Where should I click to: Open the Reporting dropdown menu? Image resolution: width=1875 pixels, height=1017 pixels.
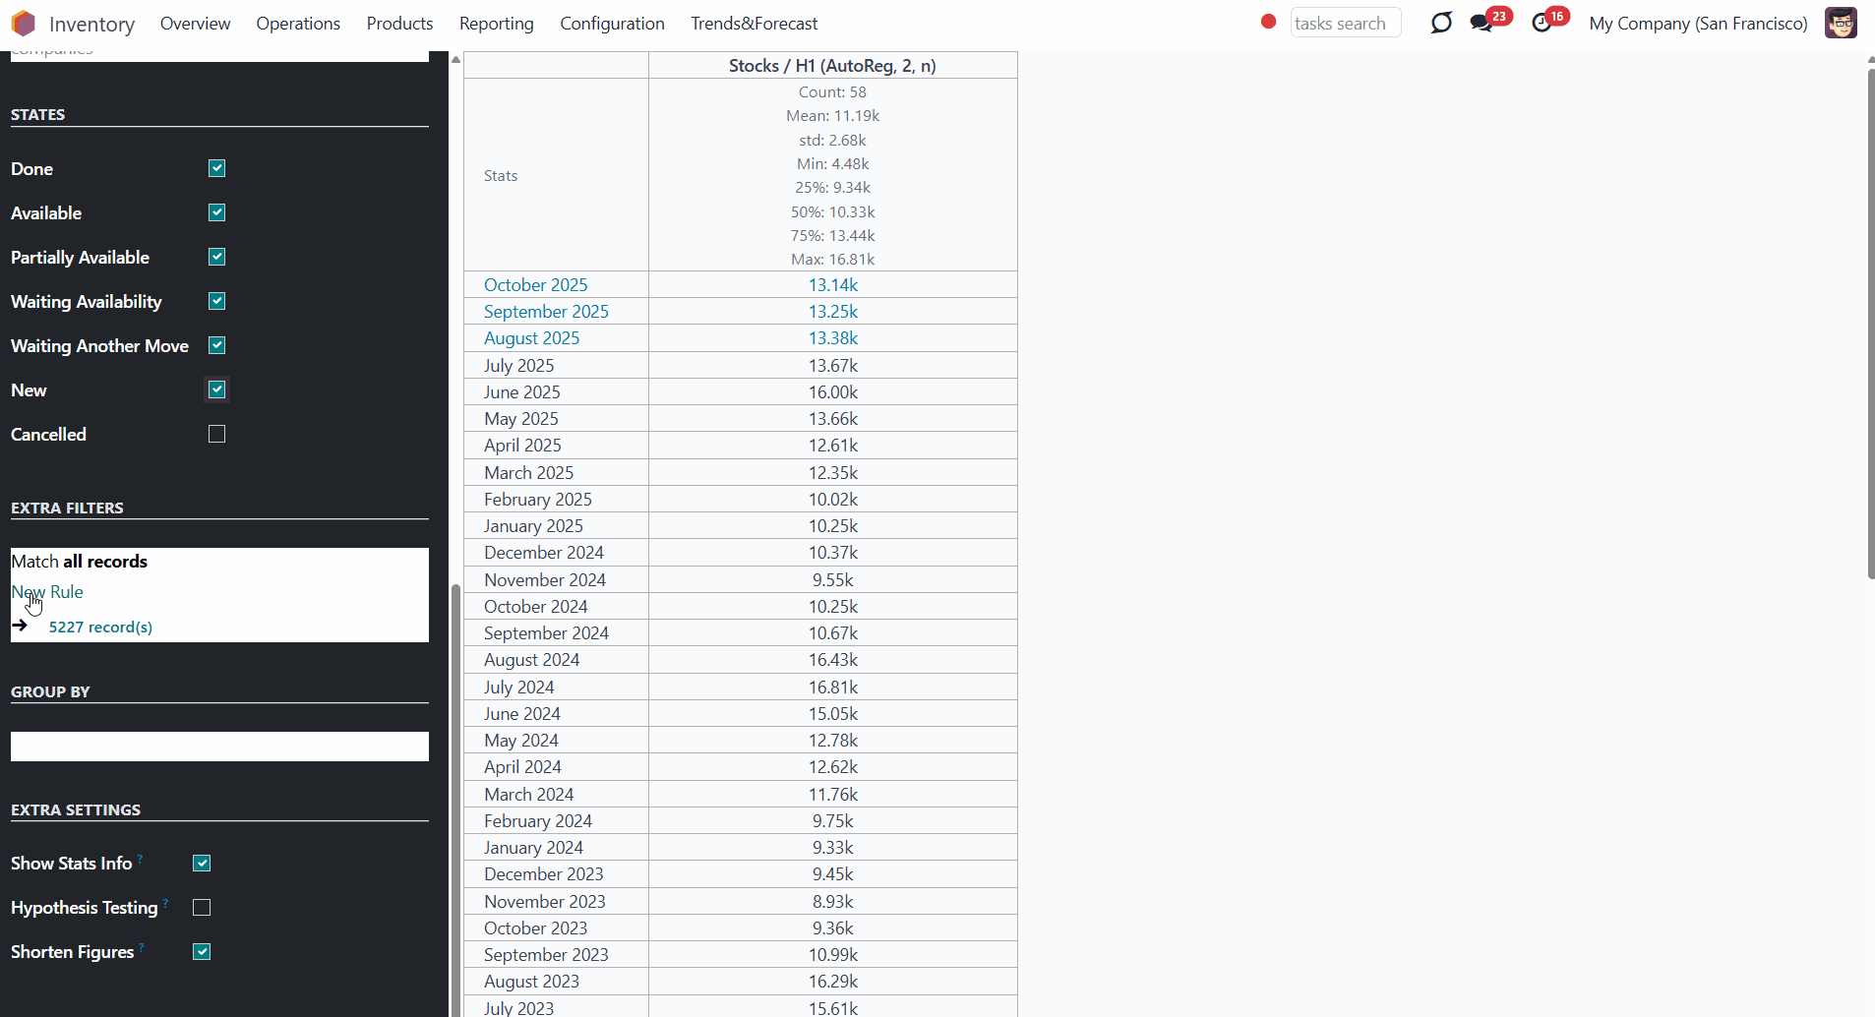click(x=496, y=23)
